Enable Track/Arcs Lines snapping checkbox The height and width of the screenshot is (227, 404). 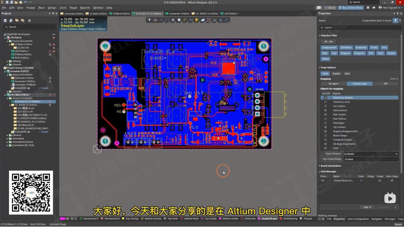tap(325, 102)
